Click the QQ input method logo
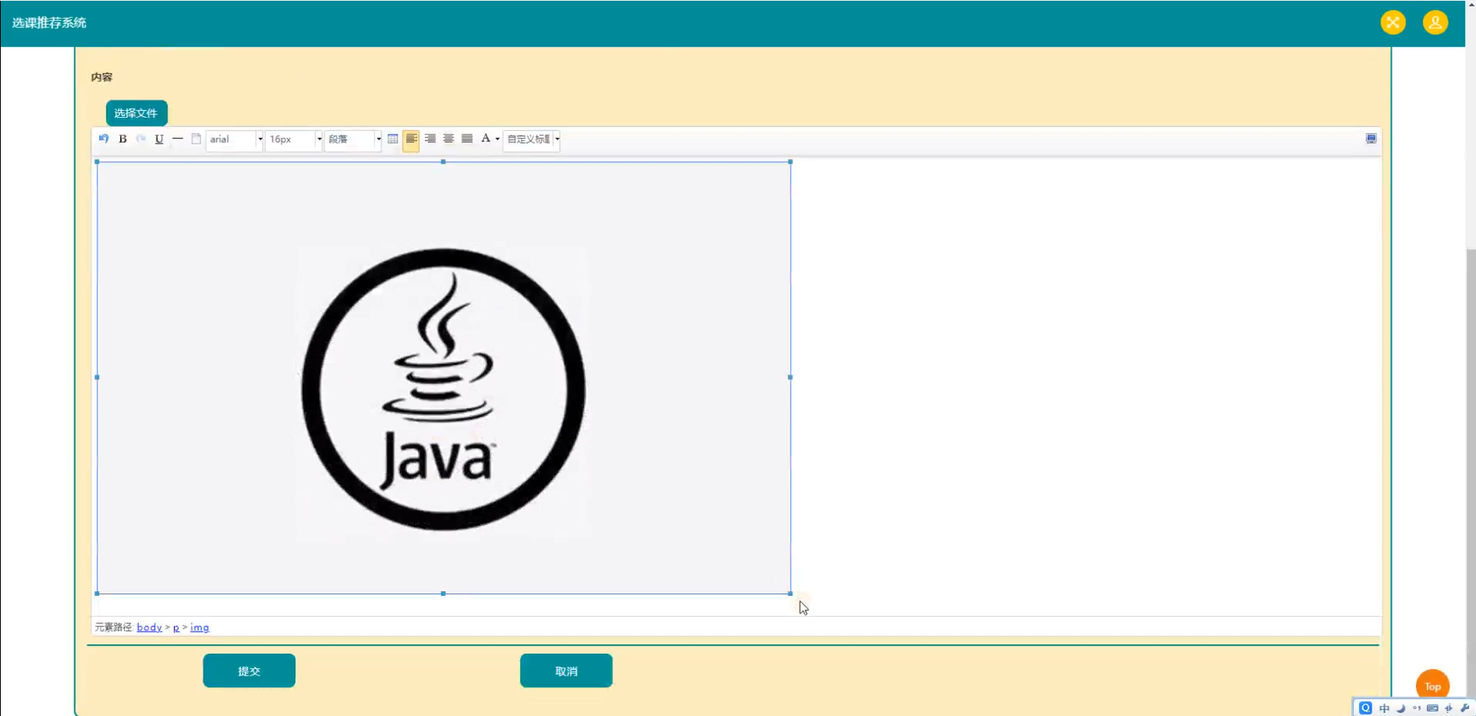The image size is (1476, 716). [x=1365, y=708]
